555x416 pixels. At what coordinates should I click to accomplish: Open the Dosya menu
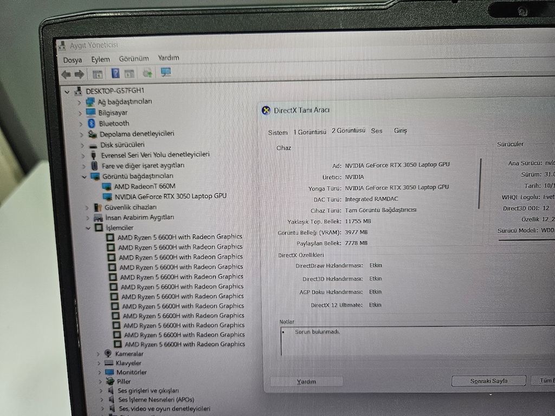[x=73, y=60]
